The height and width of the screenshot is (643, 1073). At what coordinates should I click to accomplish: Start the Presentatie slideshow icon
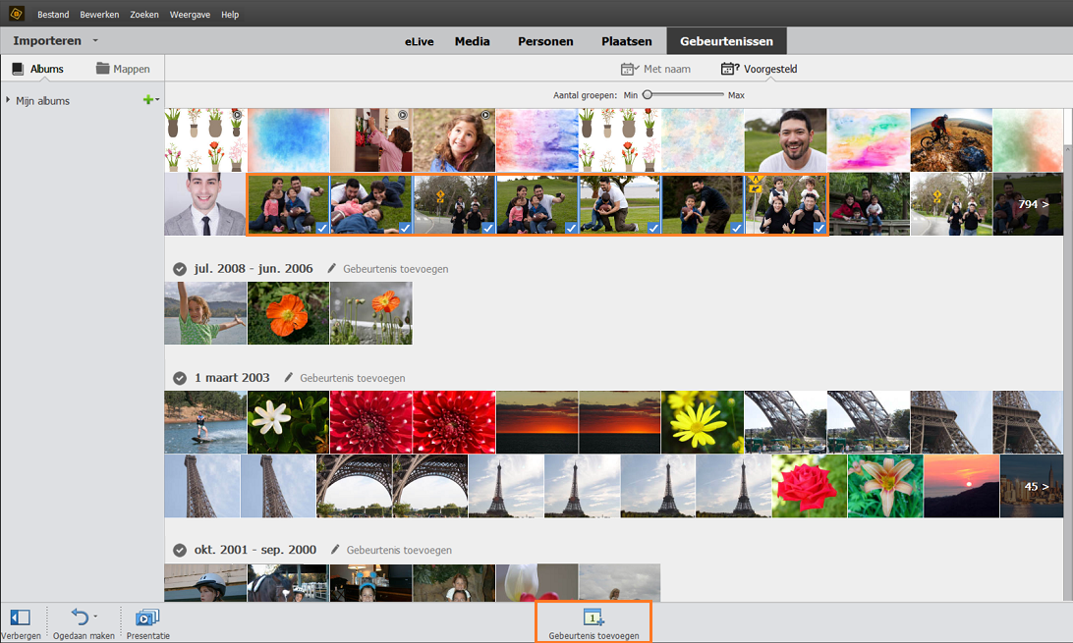[147, 617]
